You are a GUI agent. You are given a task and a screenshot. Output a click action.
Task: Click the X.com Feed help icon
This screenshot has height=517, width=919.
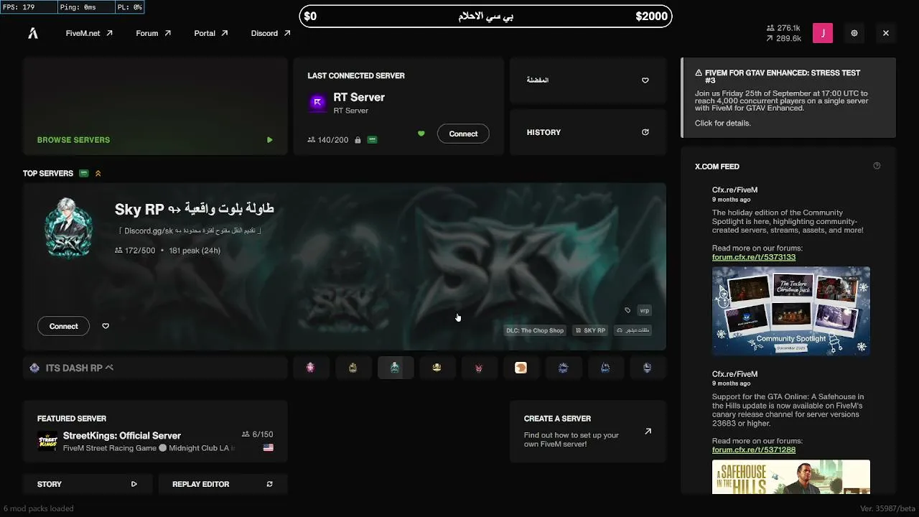pyautogui.click(x=877, y=166)
